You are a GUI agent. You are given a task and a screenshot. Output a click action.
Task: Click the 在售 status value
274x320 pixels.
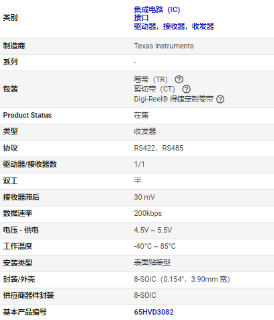[141, 115]
